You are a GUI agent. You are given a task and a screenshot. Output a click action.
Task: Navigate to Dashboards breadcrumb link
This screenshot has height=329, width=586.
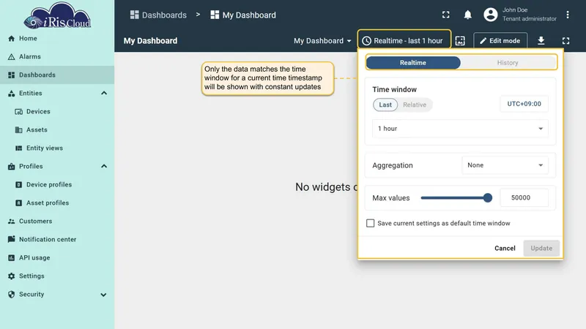158,15
